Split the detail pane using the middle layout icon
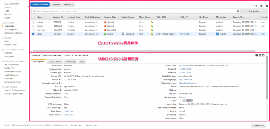This screenshot has height=129, width=270. coord(260,55)
